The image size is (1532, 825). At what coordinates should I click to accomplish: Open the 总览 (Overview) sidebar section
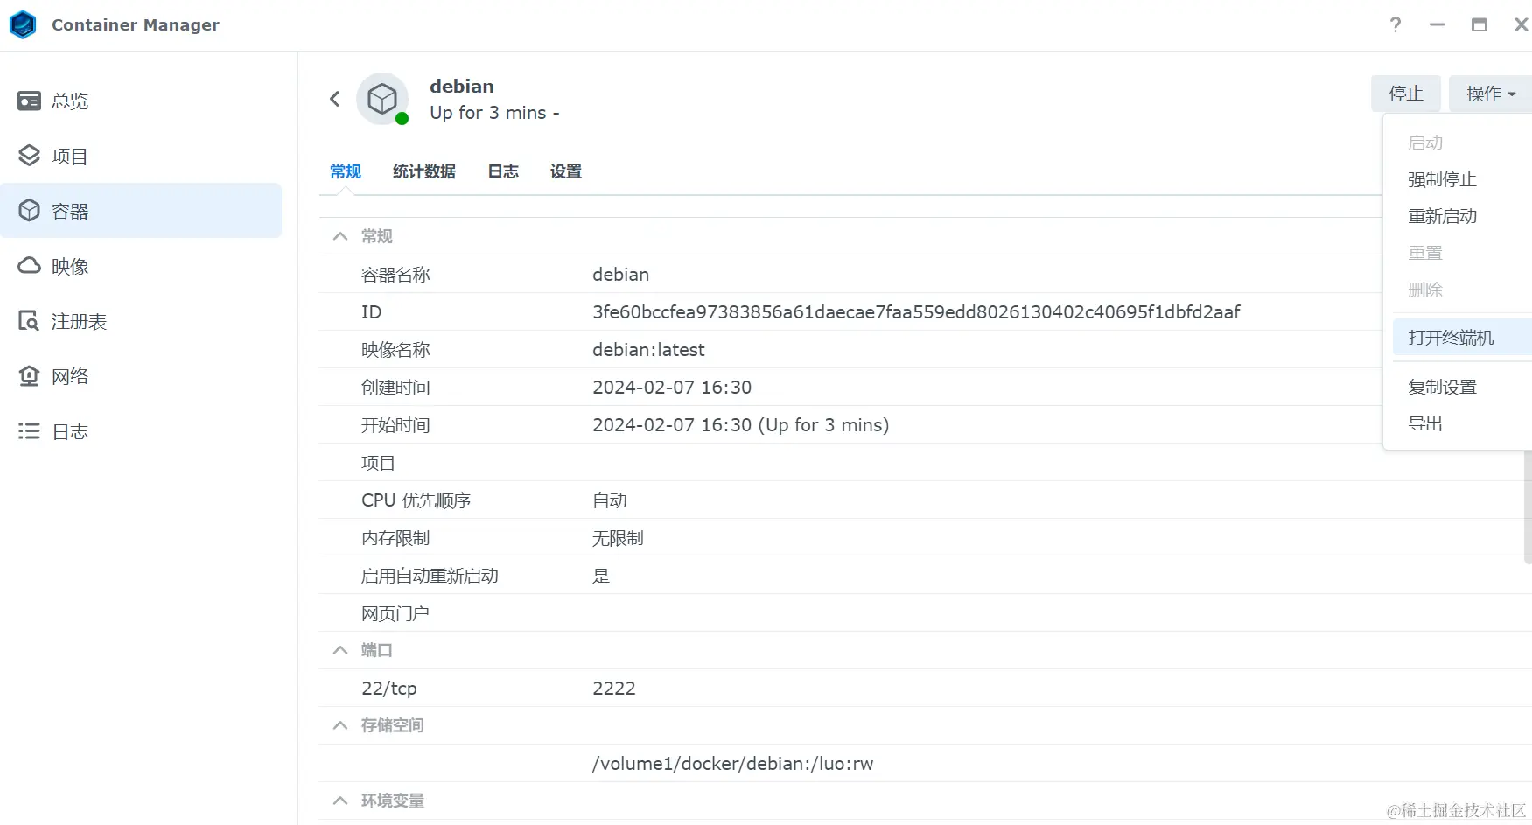(68, 101)
